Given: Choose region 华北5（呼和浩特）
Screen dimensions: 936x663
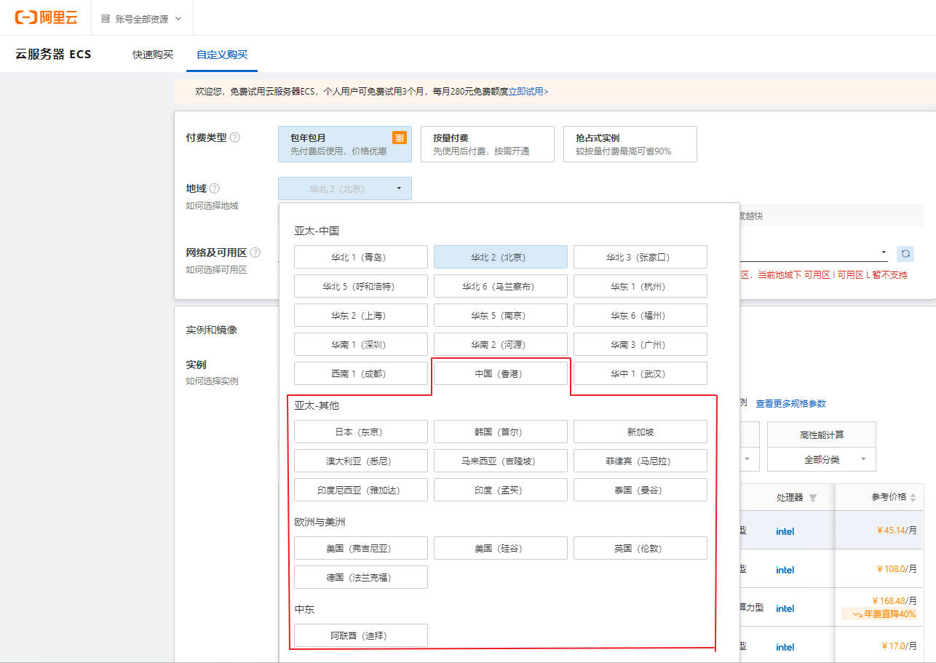Looking at the screenshot, I should point(361,286).
